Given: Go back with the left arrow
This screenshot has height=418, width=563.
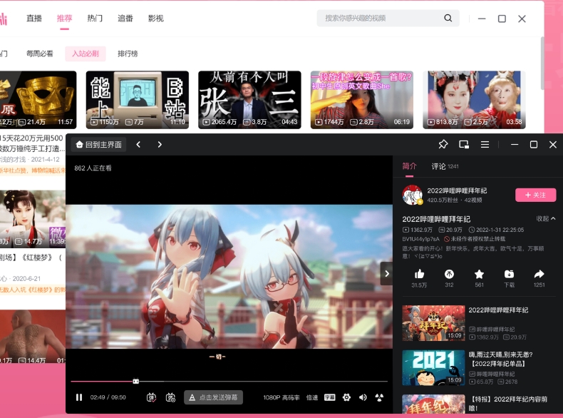Looking at the screenshot, I should click(138, 145).
